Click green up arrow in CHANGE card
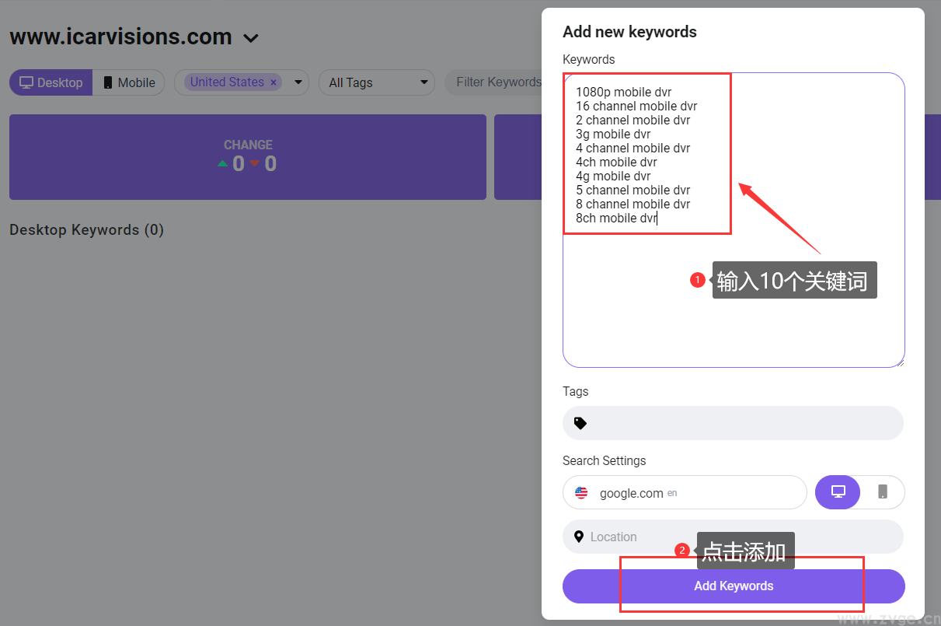The width and height of the screenshot is (941, 626). [223, 163]
